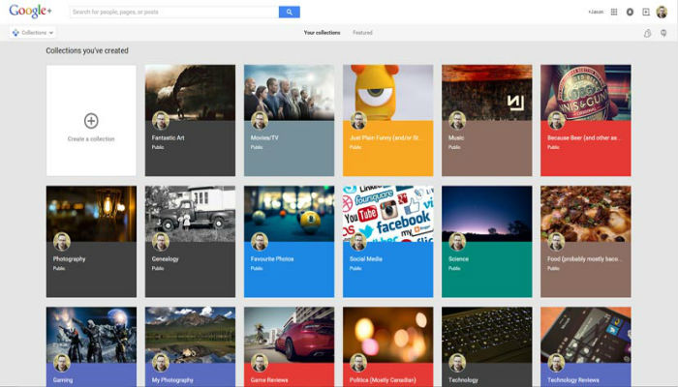Click the +Jason profile link
The width and height of the screenshot is (678, 387).
coord(596,12)
